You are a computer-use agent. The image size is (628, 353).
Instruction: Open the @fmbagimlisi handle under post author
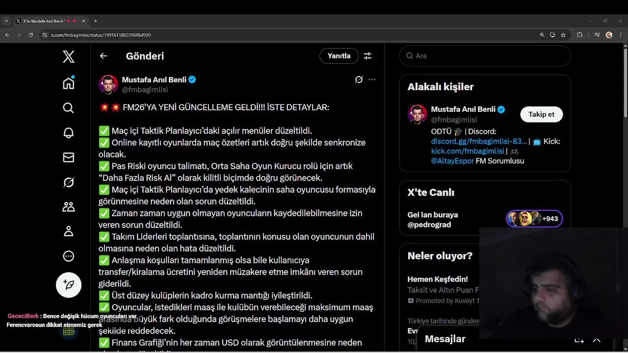pos(145,90)
